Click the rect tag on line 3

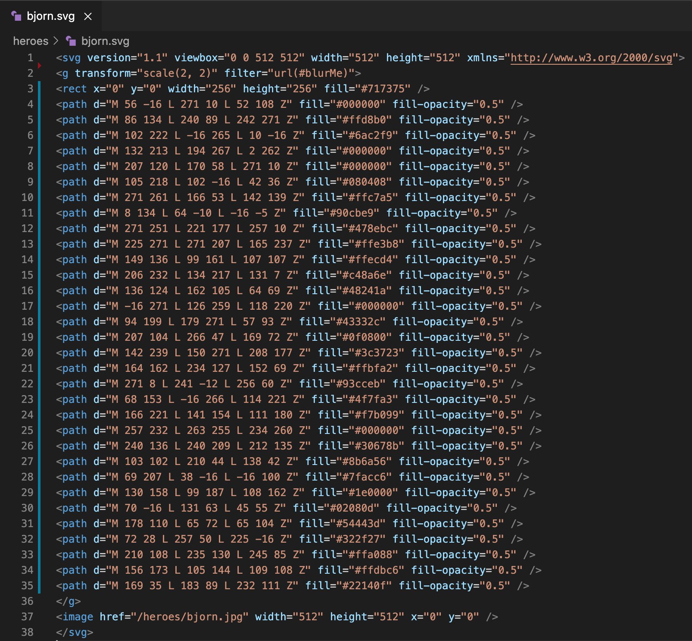click(75, 89)
